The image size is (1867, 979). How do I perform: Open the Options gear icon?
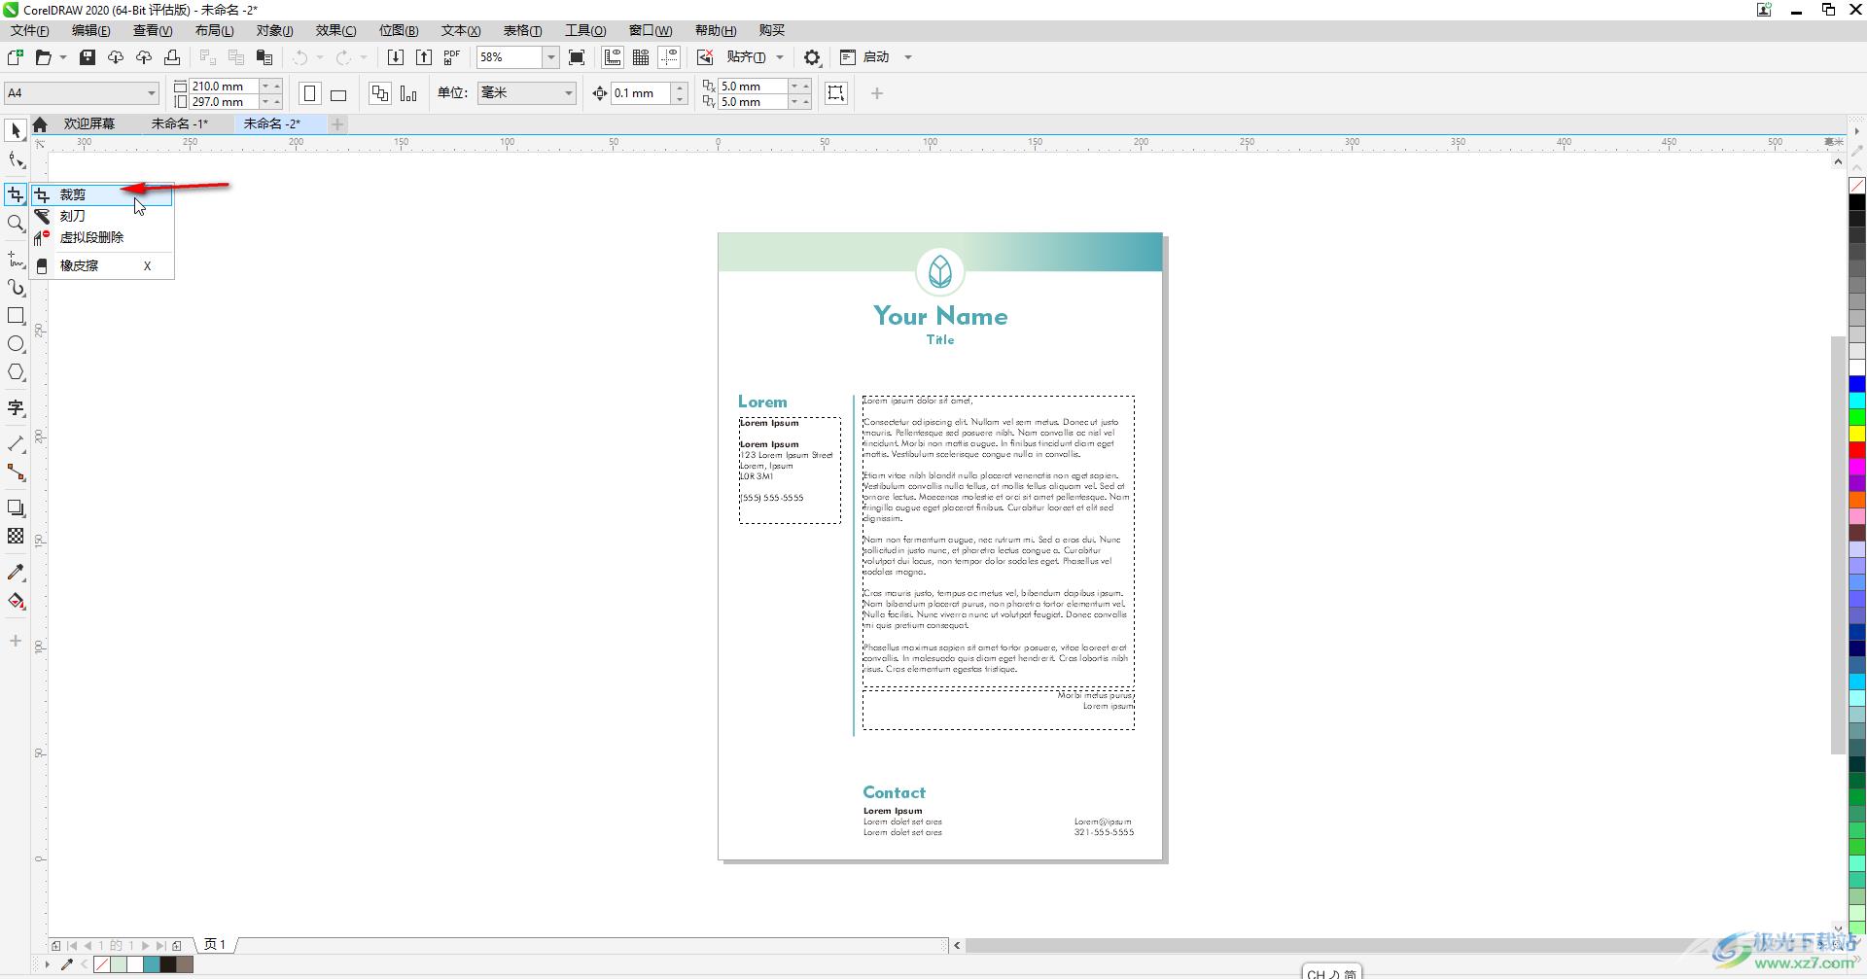812,57
